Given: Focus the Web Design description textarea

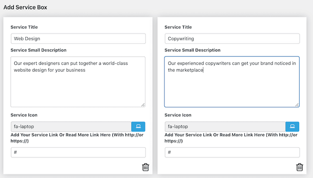Looking at the screenshot, I should [78, 82].
